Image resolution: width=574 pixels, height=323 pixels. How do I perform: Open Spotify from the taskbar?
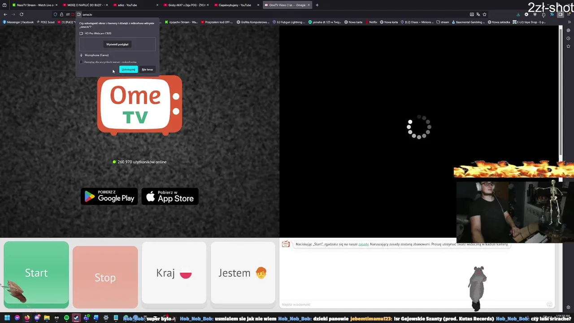[66, 318]
